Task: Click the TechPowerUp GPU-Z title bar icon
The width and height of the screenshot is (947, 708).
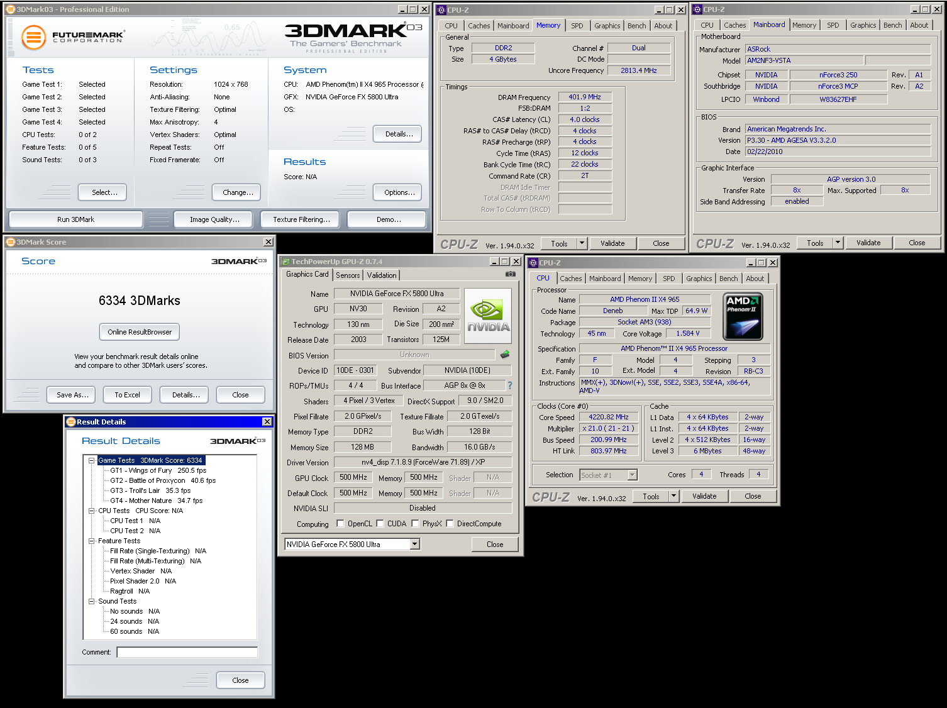Action: [285, 262]
